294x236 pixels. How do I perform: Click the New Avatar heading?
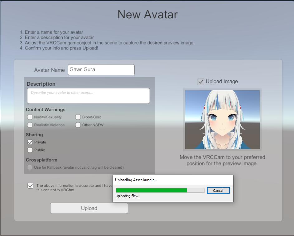tap(147, 15)
